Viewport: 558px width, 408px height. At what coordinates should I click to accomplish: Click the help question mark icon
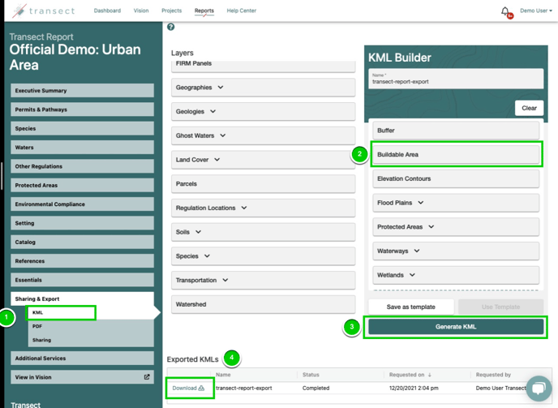(171, 27)
